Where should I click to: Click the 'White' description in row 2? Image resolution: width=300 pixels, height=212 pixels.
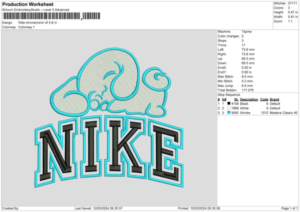pyautogui.click(x=244, y=108)
